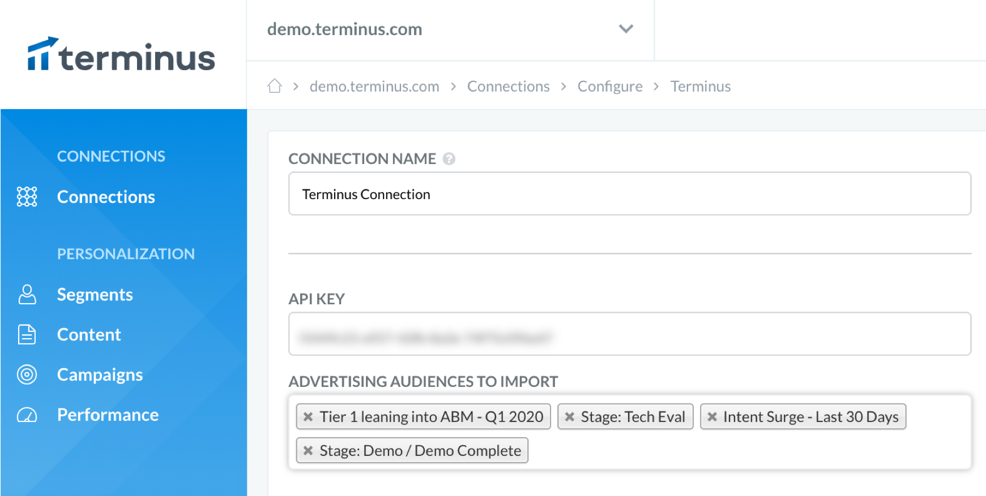Click the Tier 1 leaning into ABM label
The image size is (986, 496).
[432, 417]
